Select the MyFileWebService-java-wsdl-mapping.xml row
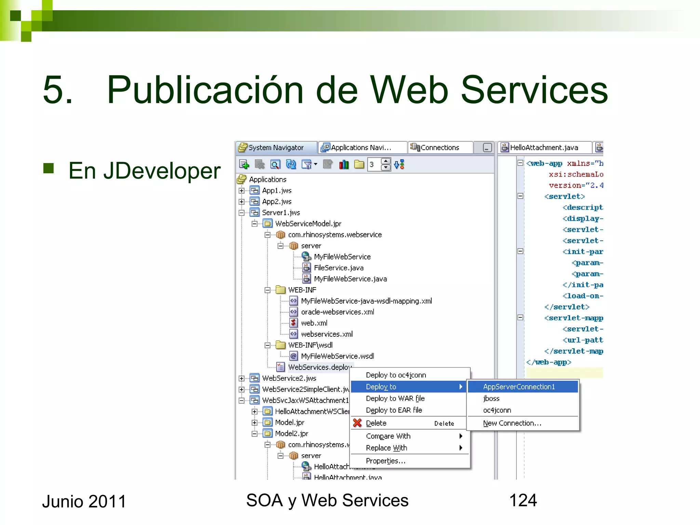This screenshot has width=700, height=525. (x=361, y=301)
